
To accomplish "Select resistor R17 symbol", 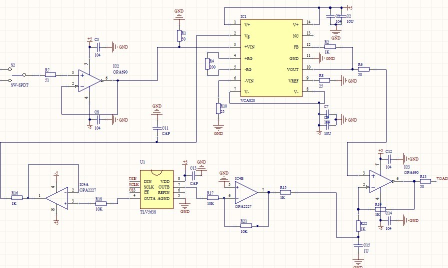I will click(213, 198).
